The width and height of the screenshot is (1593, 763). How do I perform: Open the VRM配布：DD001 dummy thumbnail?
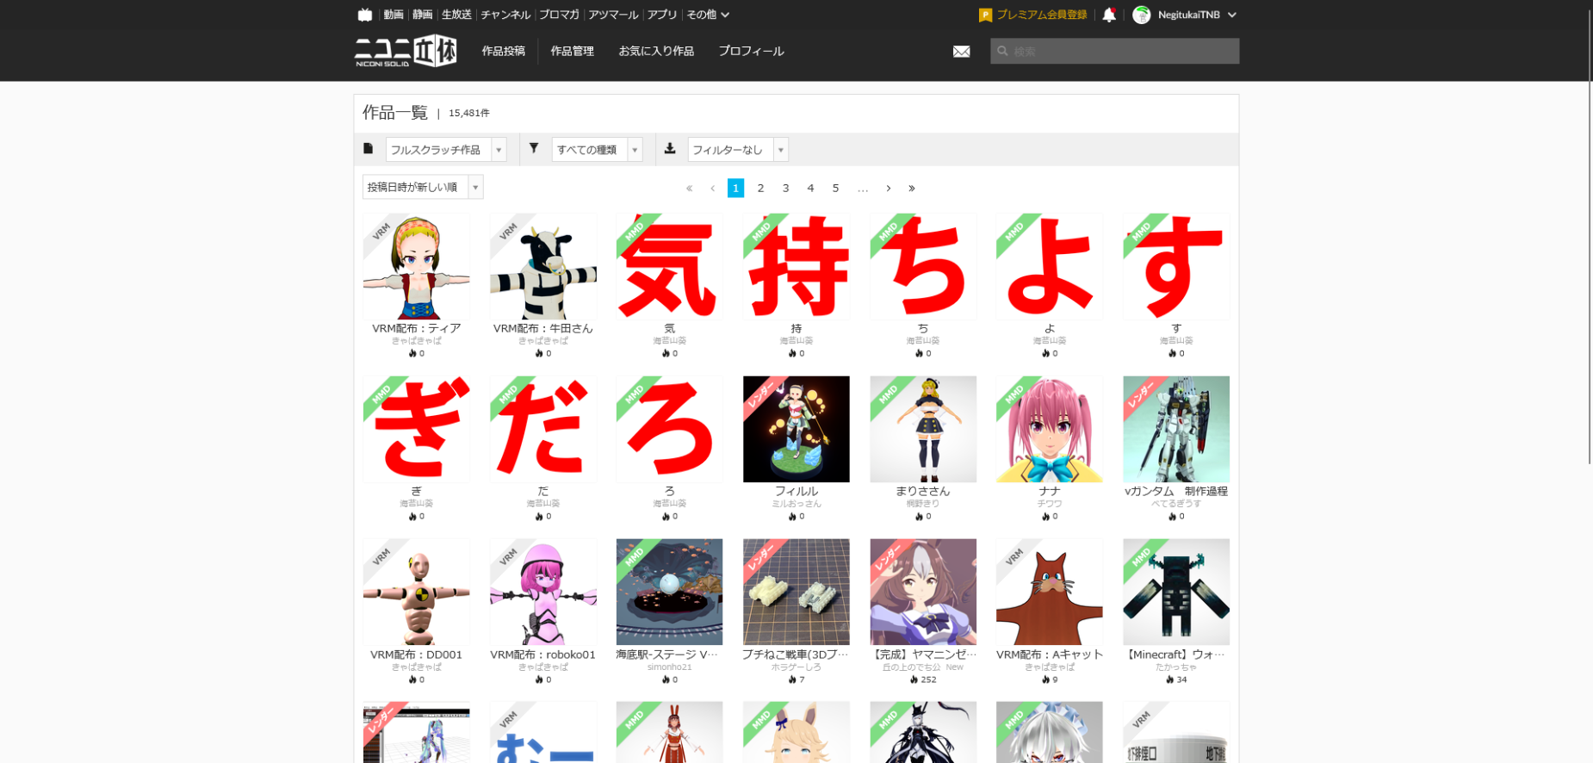(417, 592)
